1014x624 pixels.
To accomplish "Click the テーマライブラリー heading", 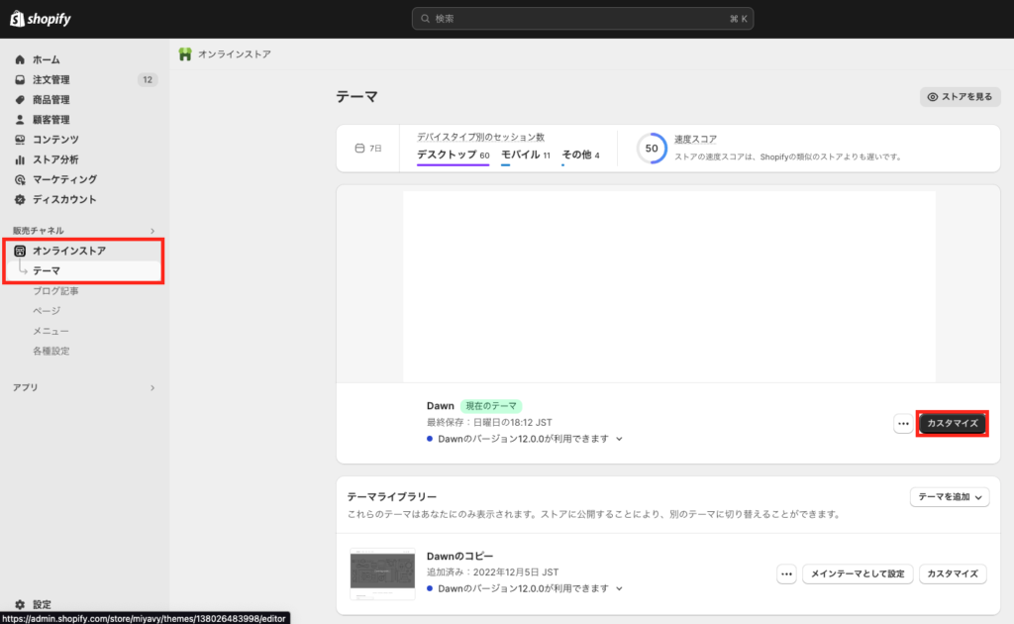I will pyautogui.click(x=391, y=496).
